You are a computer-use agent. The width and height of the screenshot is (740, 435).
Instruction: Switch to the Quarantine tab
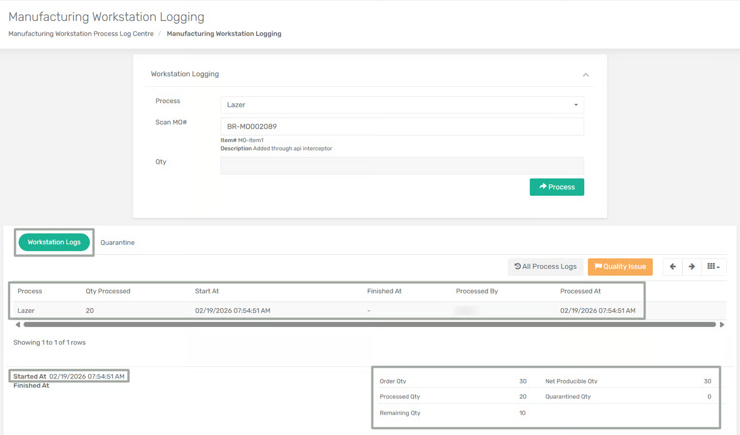(117, 243)
